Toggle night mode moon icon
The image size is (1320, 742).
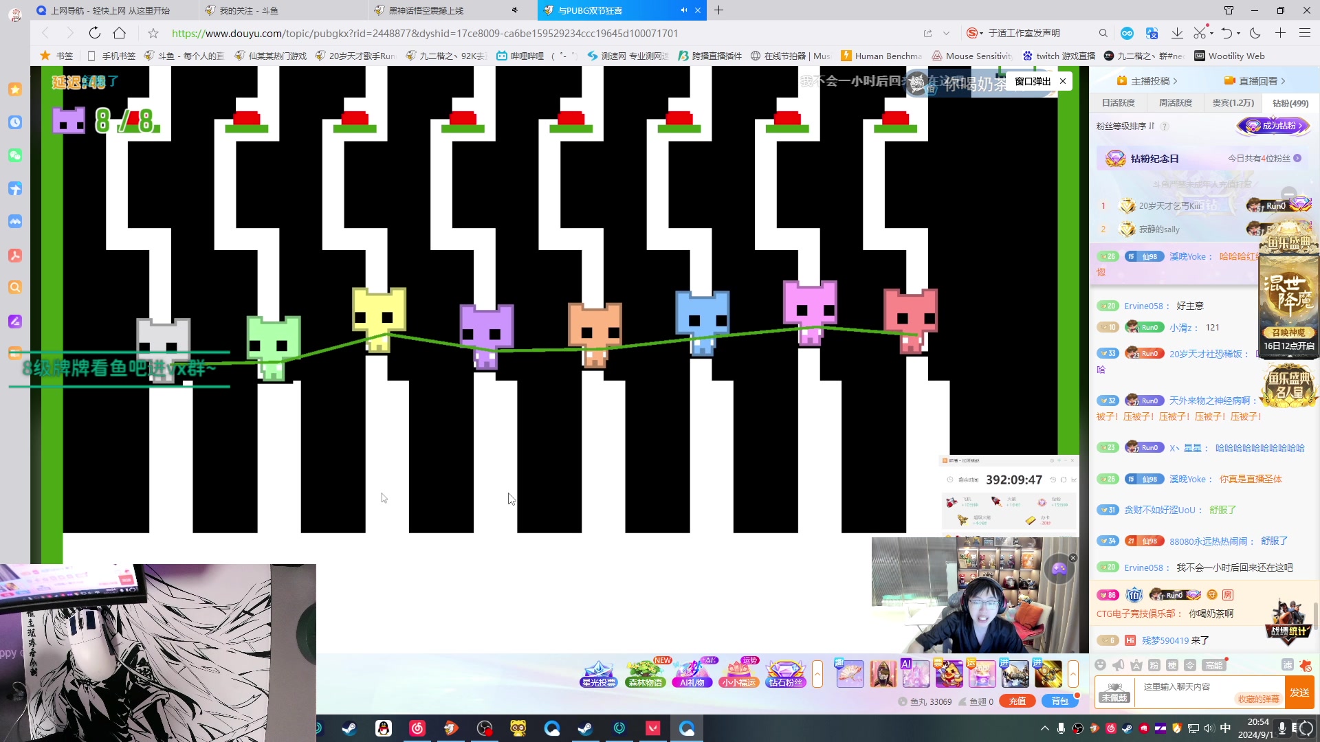1255,33
